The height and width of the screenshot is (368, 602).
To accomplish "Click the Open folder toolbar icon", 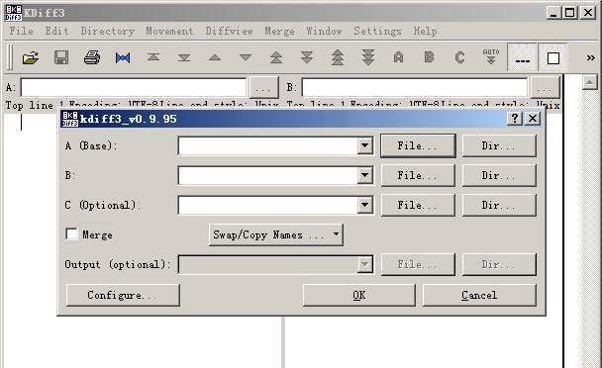I will pos(31,58).
